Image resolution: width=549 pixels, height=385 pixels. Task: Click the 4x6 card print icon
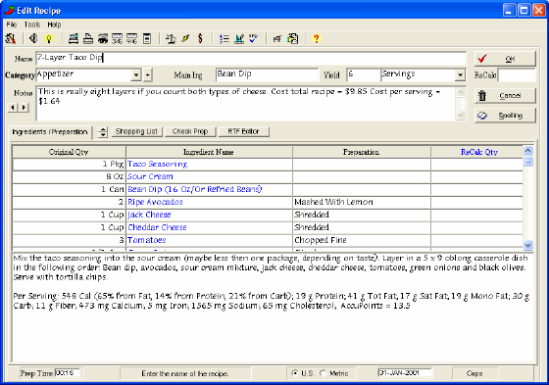coord(131,38)
